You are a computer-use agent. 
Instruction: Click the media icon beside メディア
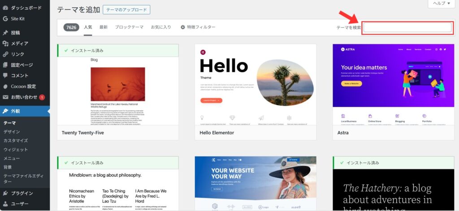pos(5,43)
